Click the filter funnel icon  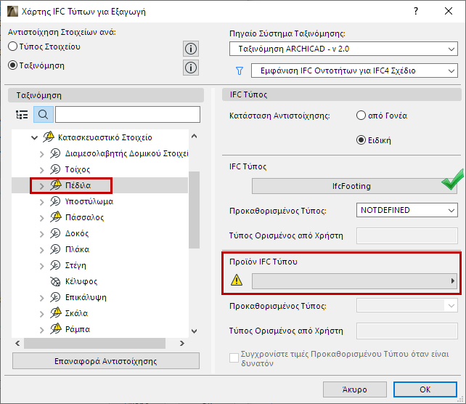(x=239, y=71)
